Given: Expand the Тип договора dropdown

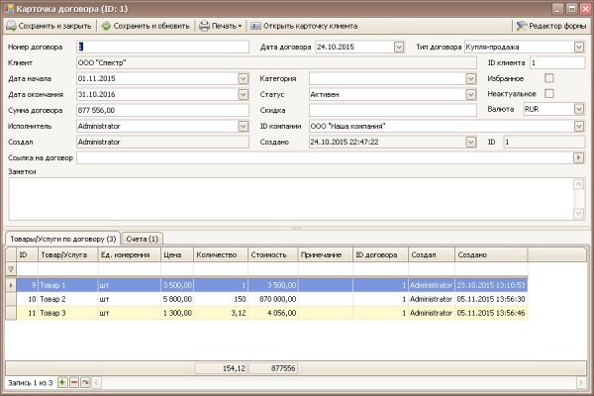Looking at the screenshot, I should click(x=578, y=47).
